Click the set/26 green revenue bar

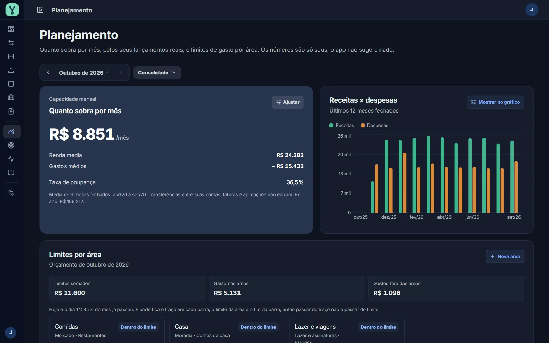click(512, 177)
